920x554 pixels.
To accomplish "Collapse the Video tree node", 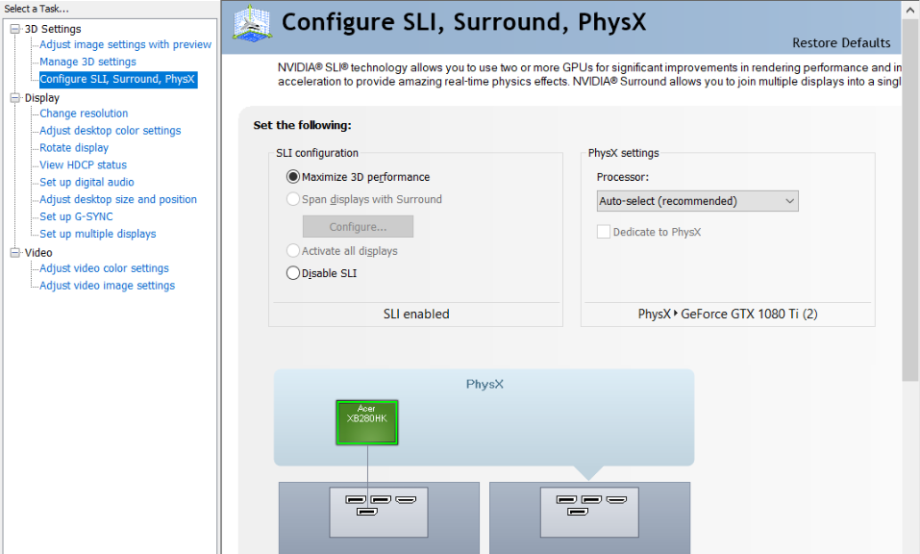I will [x=15, y=252].
